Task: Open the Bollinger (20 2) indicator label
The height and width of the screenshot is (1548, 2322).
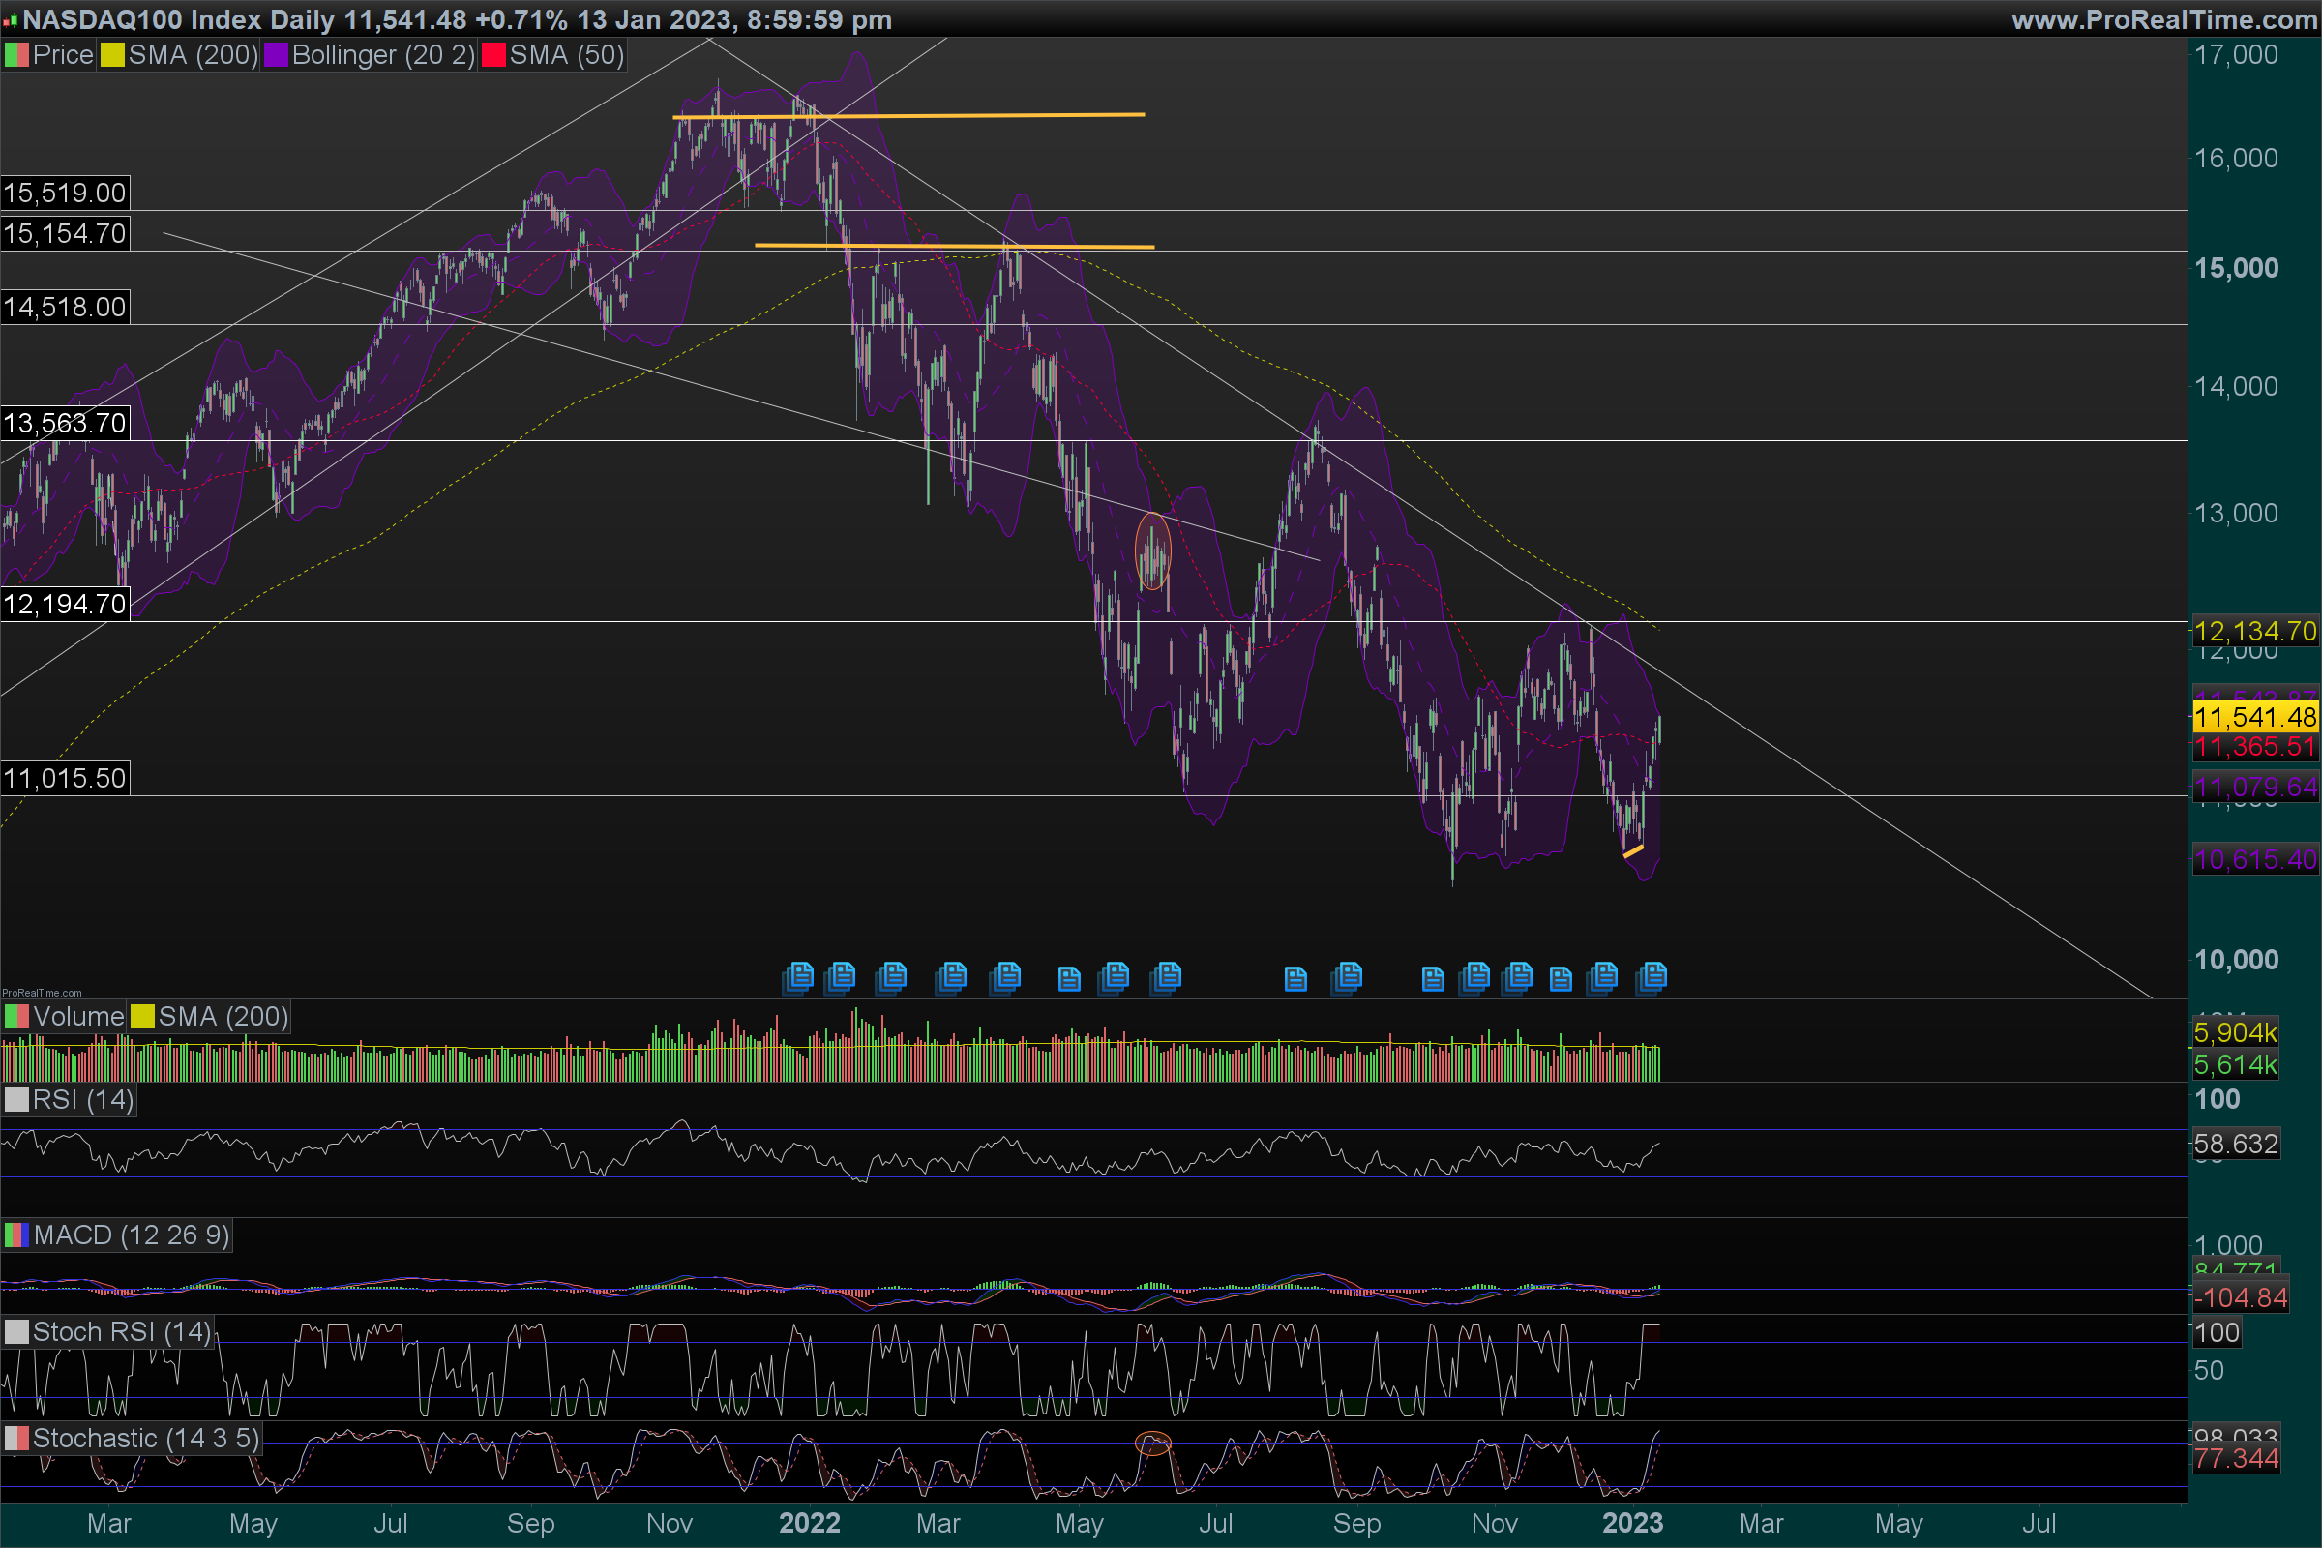Action: tap(382, 55)
